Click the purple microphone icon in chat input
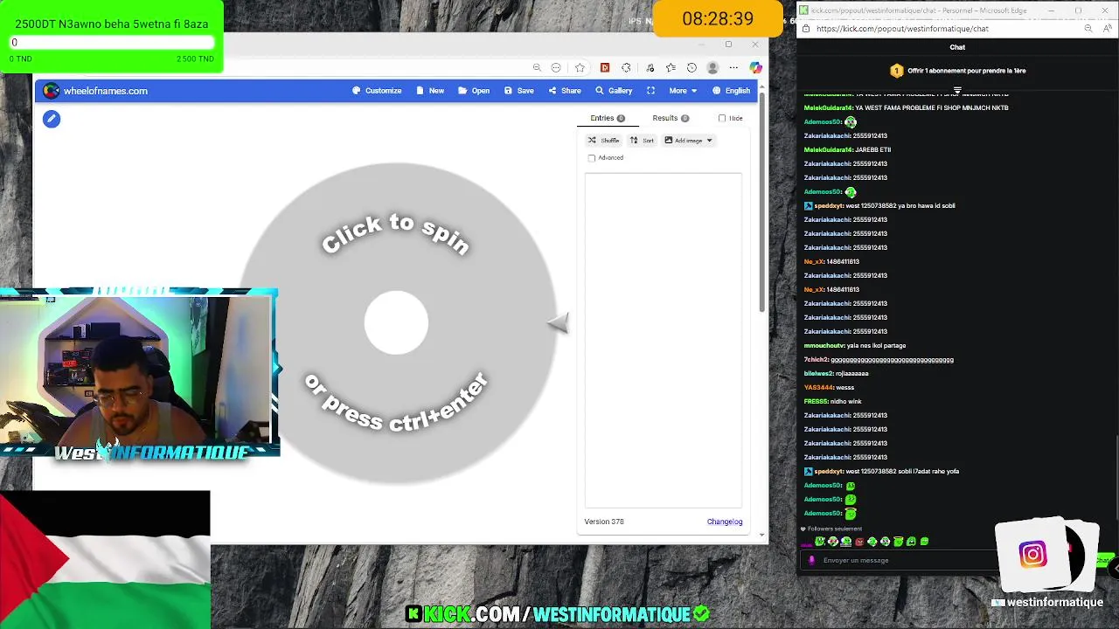 (x=811, y=561)
